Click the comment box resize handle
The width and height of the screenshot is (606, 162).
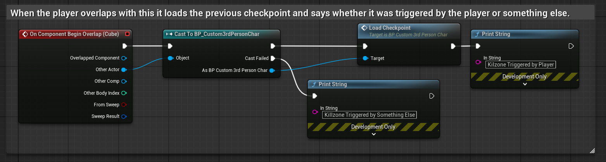(x=592, y=150)
